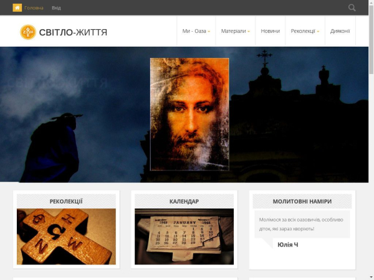
Task: Click the Юлія Ч author name
Action: pos(287,245)
